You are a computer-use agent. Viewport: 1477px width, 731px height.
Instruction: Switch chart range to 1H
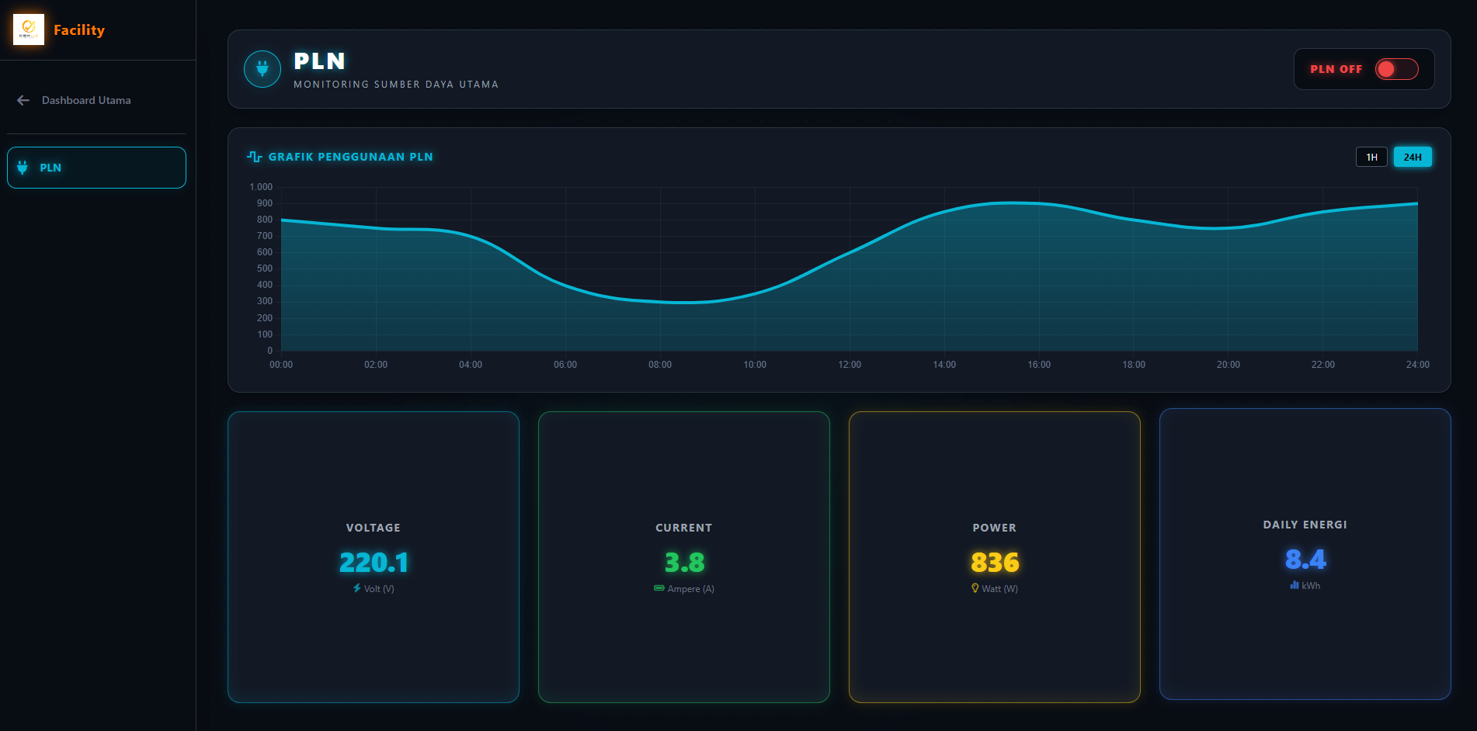click(1371, 157)
